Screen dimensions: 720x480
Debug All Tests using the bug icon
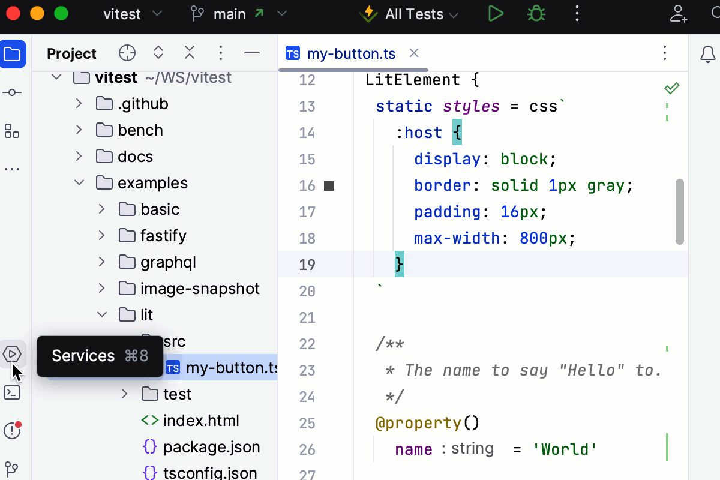[x=536, y=14]
